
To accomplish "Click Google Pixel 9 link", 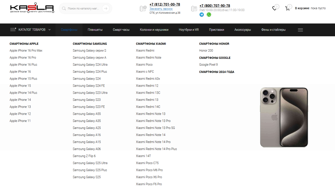I will (208, 65).
